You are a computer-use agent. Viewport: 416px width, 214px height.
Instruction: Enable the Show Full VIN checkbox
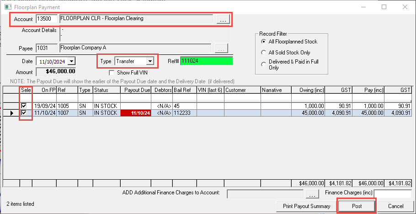[112, 72]
